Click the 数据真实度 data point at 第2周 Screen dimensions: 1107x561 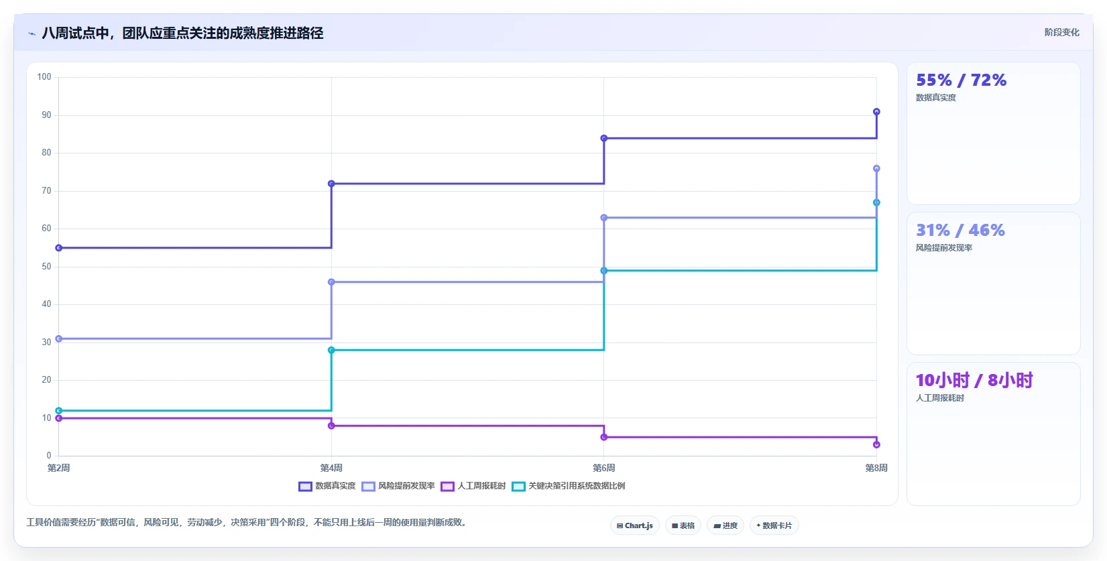click(59, 248)
